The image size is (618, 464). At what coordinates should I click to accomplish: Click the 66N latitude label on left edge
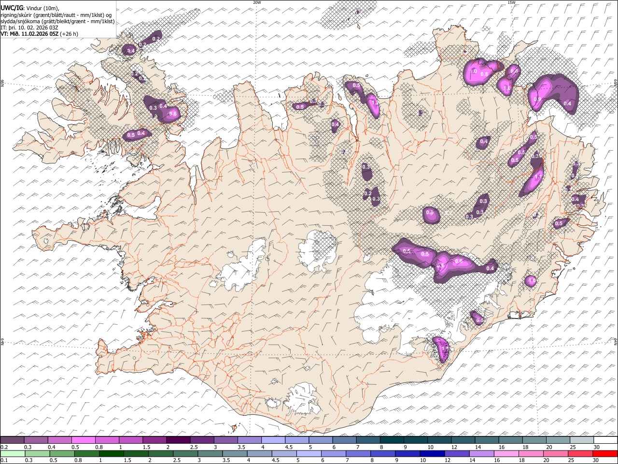[x=2, y=84]
